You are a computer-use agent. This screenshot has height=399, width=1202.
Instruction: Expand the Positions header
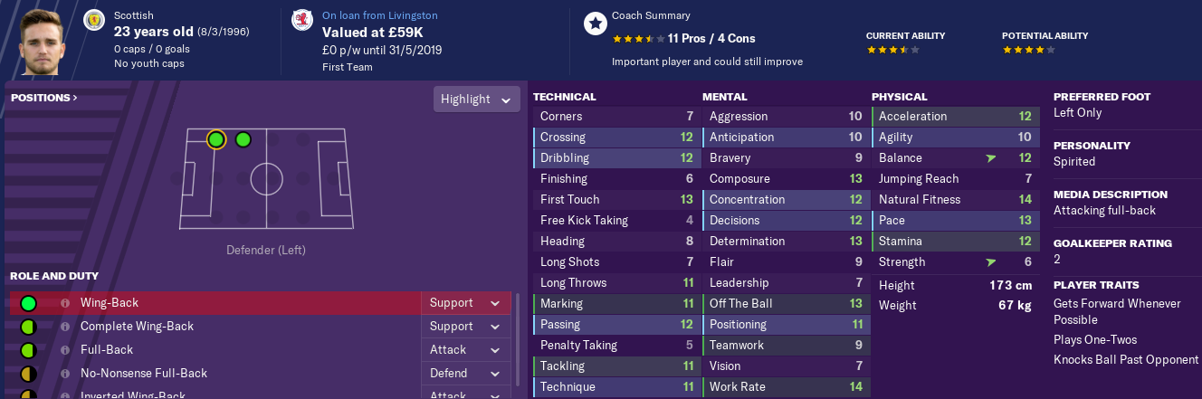44,98
